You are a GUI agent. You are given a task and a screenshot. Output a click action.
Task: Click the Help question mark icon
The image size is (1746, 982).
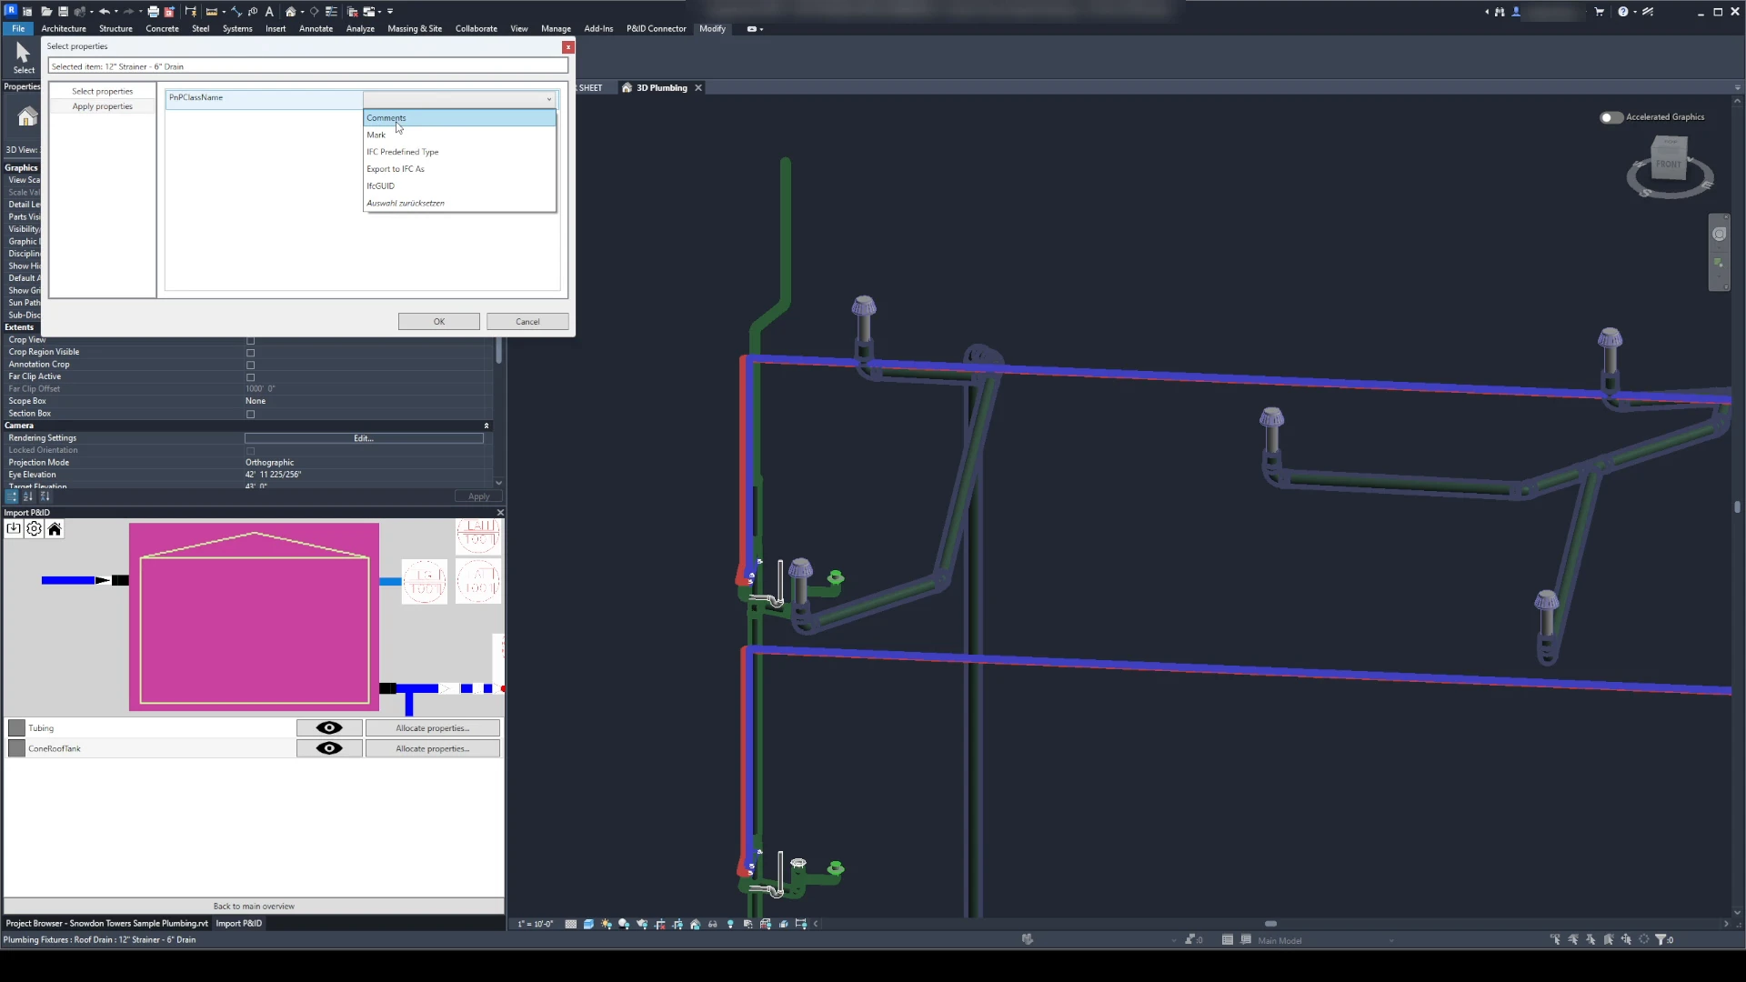coord(1623,12)
